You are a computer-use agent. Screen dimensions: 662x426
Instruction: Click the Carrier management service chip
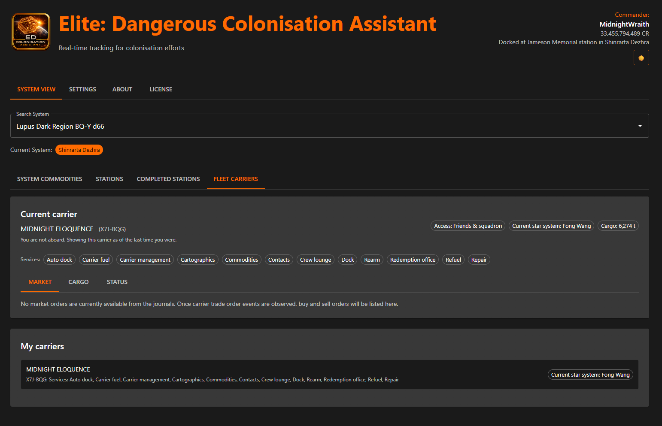[145, 260]
